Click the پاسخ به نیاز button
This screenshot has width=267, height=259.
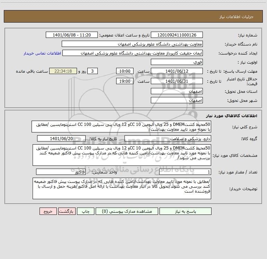(186, 211)
